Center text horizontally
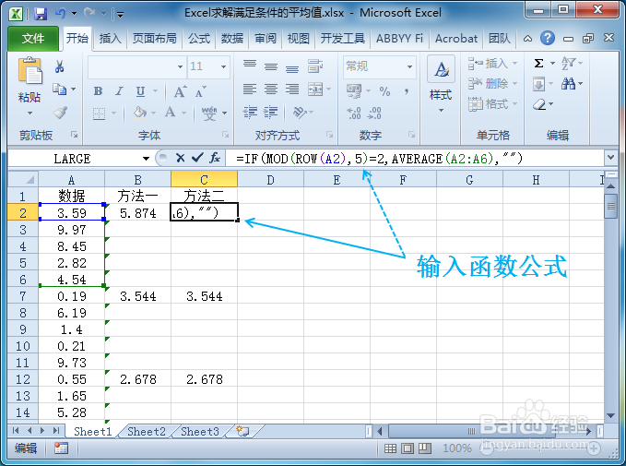The width and height of the screenshot is (626, 466). [x=271, y=89]
